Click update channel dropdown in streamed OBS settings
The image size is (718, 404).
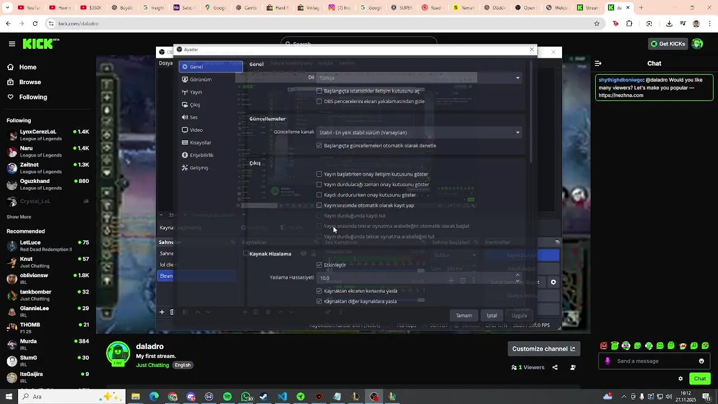click(419, 132)
